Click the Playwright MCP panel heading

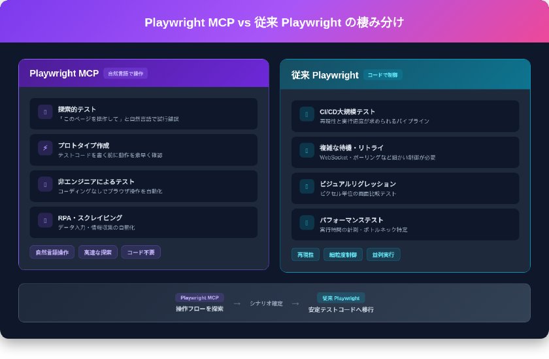click(64, 73)
